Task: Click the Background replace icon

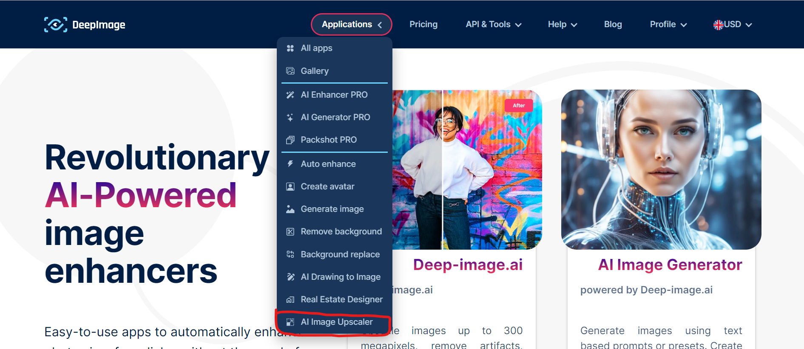Action: tap(290, 254)
